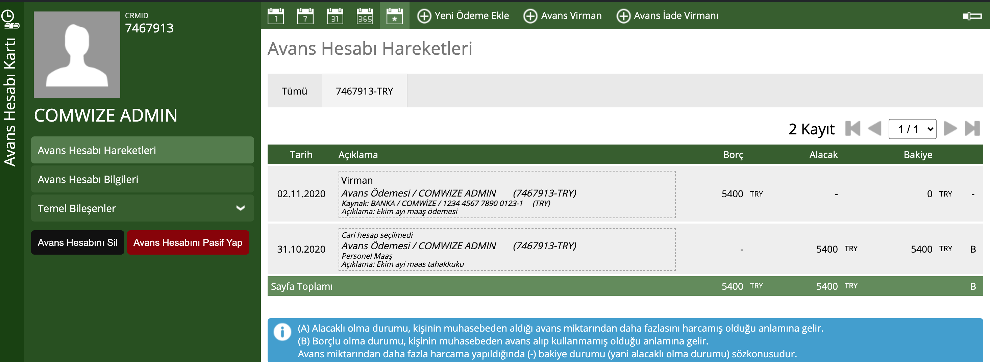Viewport: 990px width, 362px height.
Task: Click the 5400 TRY Alacak value in 31.10.2020 row
Action: tap(837, 250)
